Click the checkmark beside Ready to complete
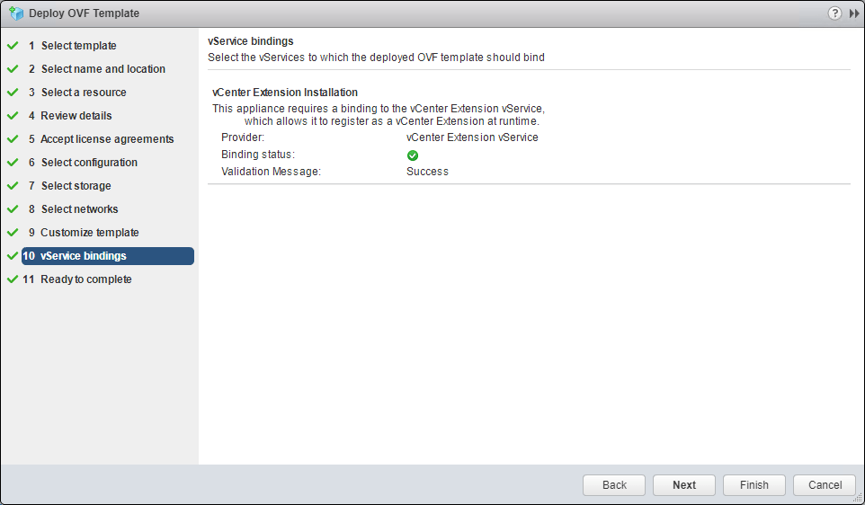This screenshot has height=505, width=865. point(13,279)
